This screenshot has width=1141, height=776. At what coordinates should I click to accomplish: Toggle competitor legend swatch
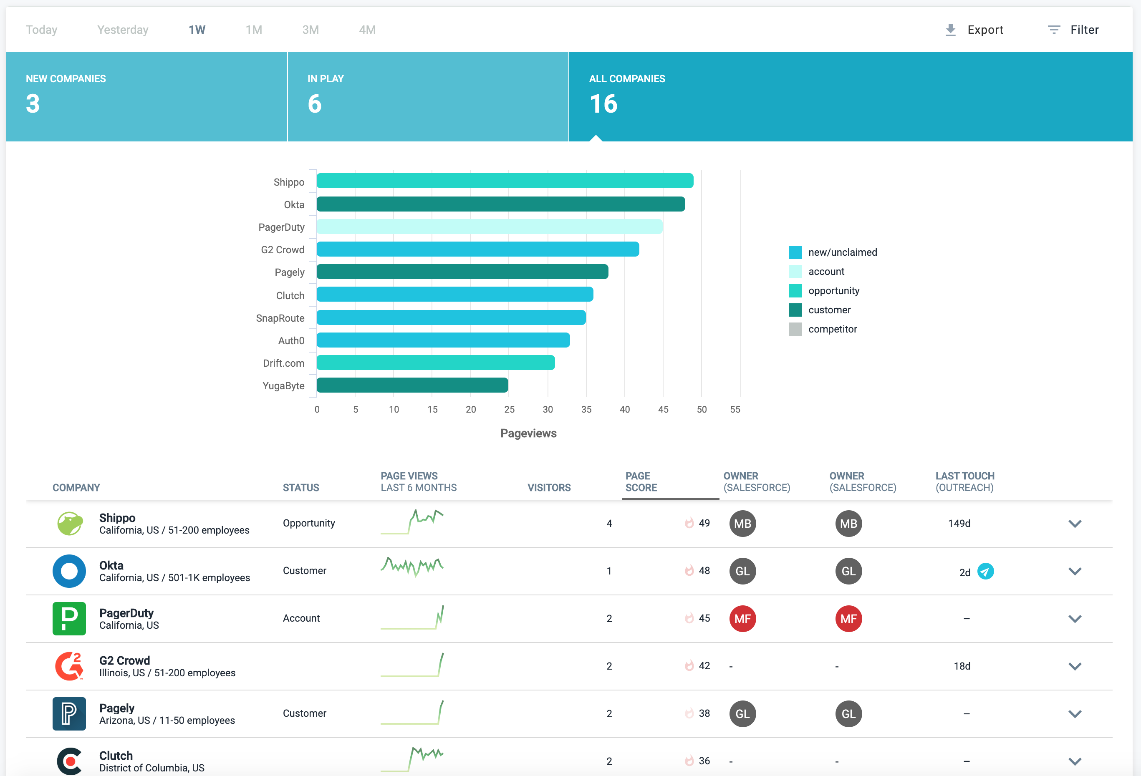pos(795,329)
